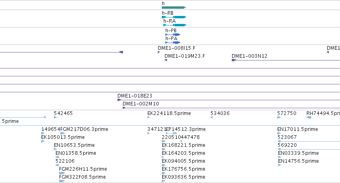This screenshot has width=340, height=183.
Task: Select the h-PB protein feature glyph
Action: 173,35
